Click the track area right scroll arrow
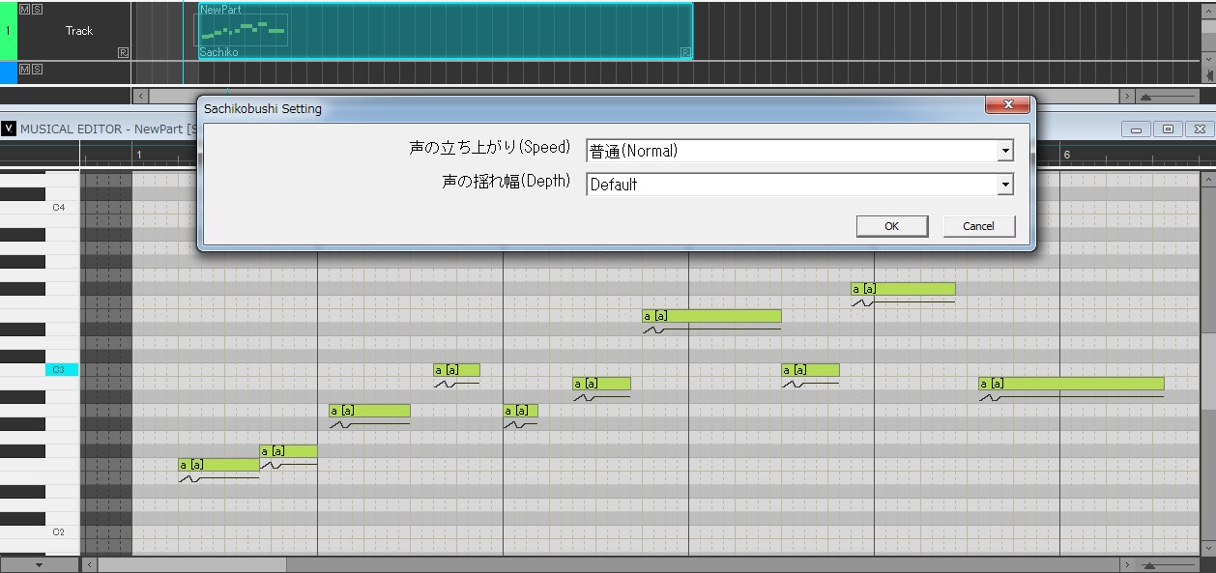This screenshot has height=573, width=1216. (1127, 97)
